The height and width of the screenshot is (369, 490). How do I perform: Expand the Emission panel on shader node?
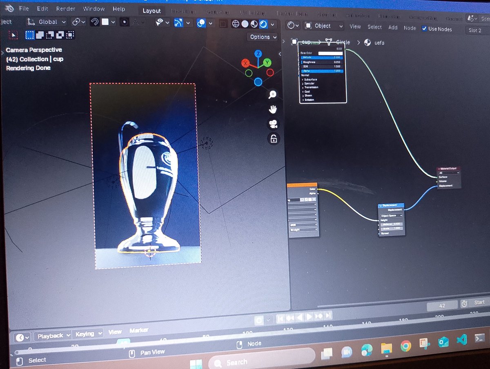click(309, 100)
